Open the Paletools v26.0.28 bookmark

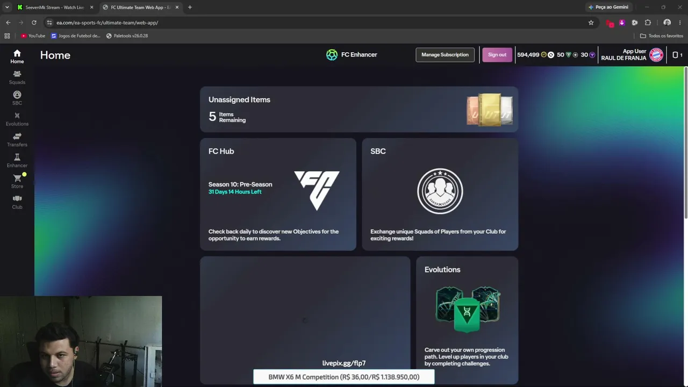pyautogui.click(x=127, y=36)
